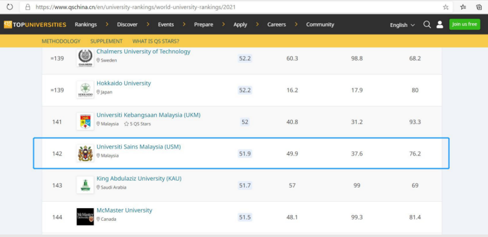The image size is (488, 237).
Task: Reload the page with the refresh icon
Action: tap(9, 7)
